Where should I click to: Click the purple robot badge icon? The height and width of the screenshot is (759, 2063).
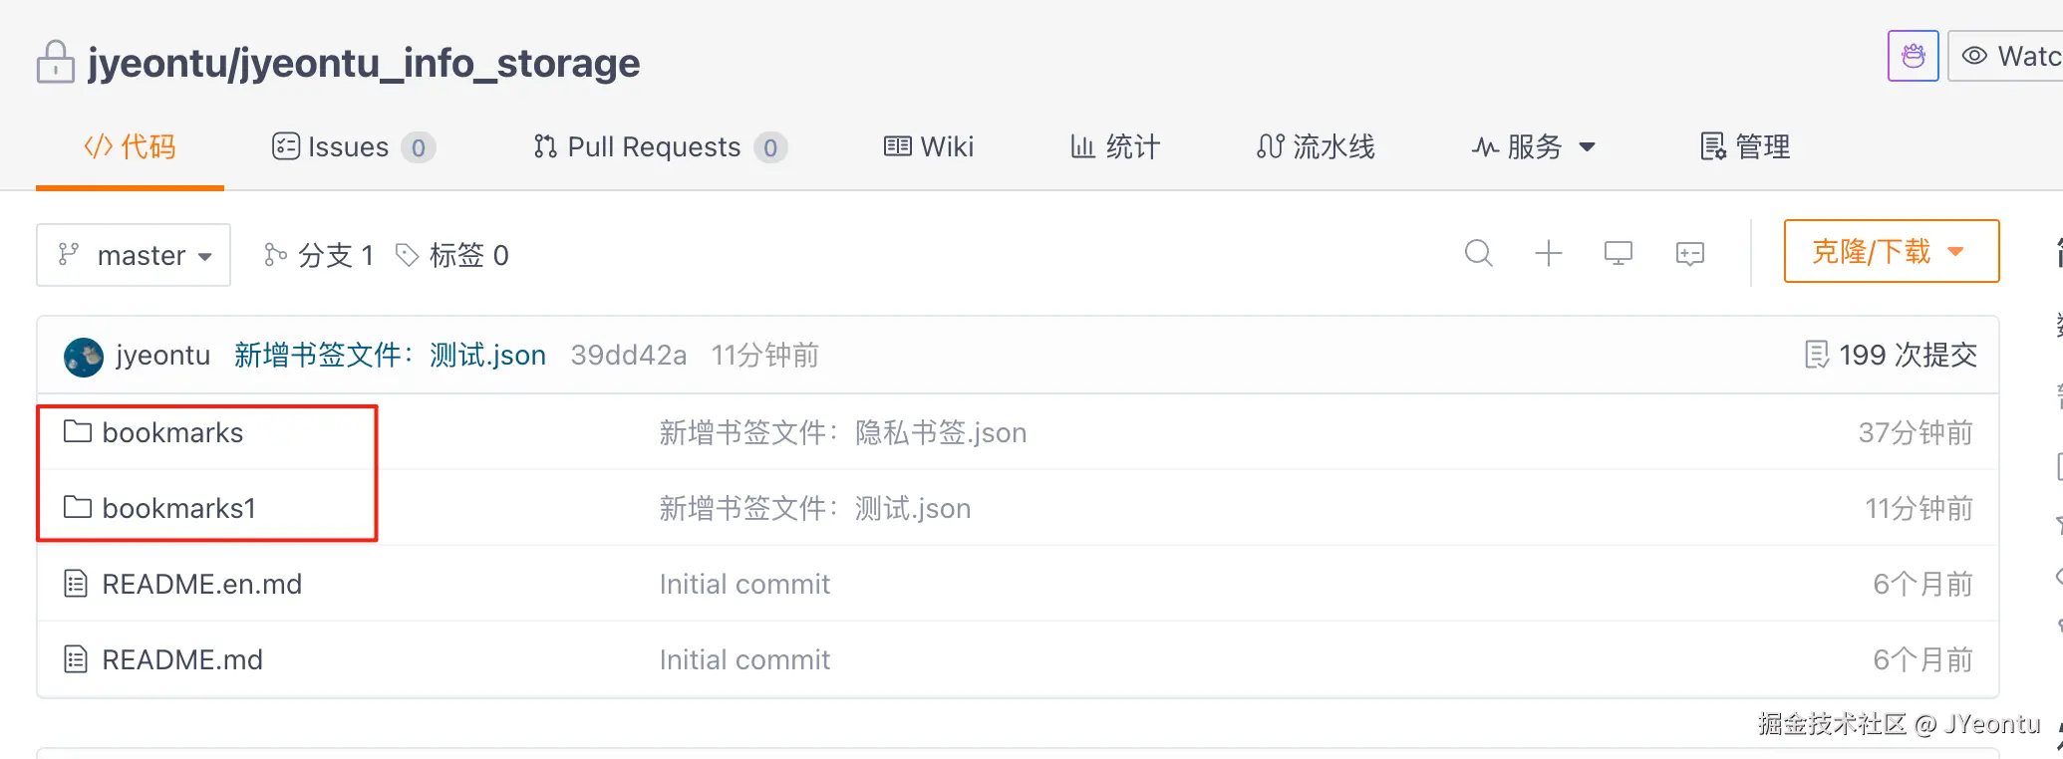(x=1913, y=56)
